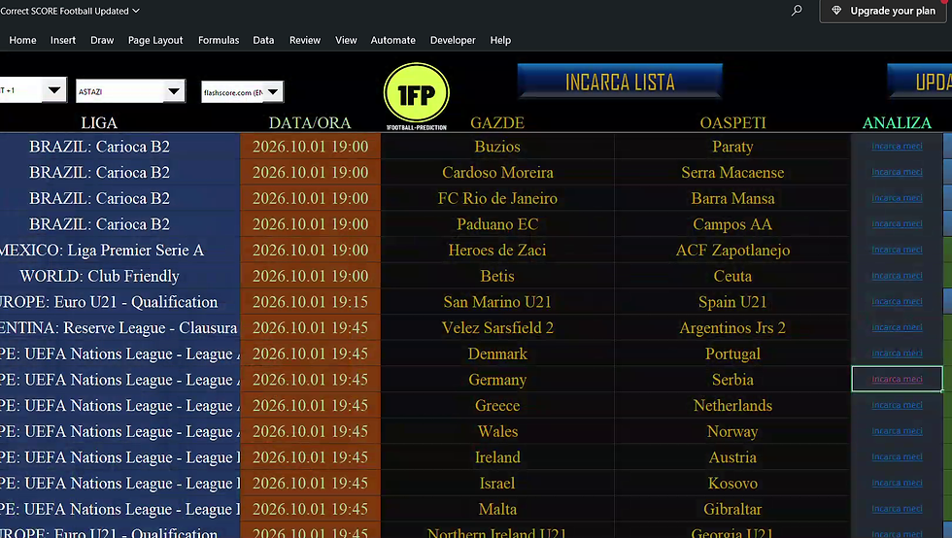Click the INCARCA LISTA button
Viewport: 952px width, 538px height.
point(620,82)
